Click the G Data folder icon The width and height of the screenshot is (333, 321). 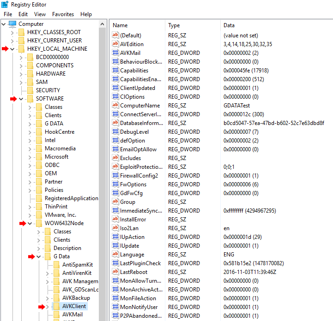tap(48, 256)
